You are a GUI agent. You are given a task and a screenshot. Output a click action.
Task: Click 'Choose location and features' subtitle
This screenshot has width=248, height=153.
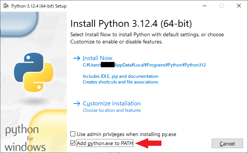[112, 110]
